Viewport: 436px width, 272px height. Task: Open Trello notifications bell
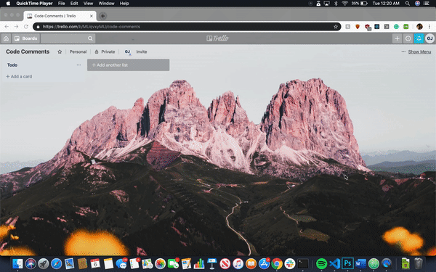(419, 38)
